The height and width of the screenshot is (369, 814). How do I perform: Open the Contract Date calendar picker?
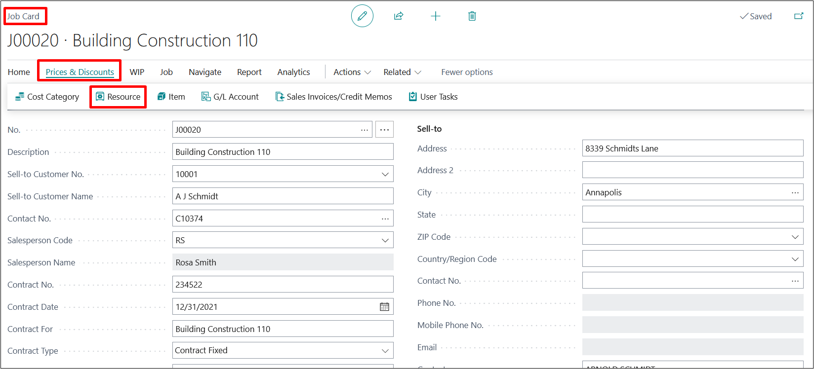[384, 307]
